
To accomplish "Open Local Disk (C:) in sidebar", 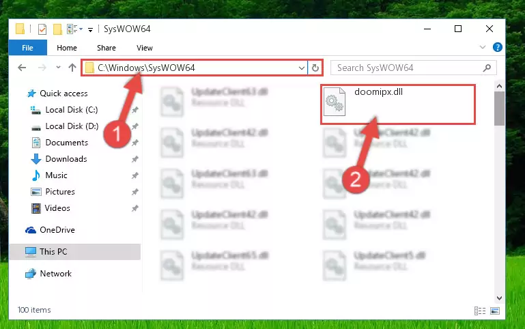I will [72, 110].
